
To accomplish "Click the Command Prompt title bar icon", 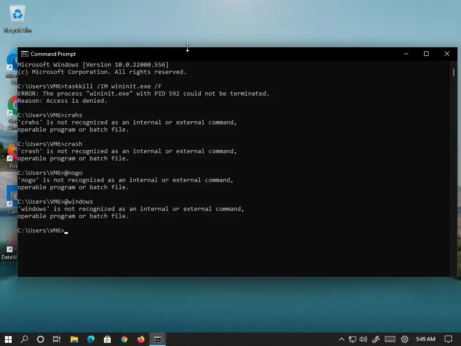I will coord(25,54).
